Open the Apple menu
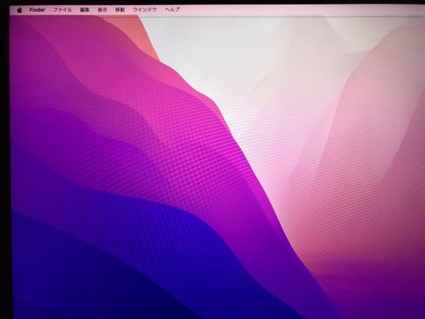 click(x=19, y=10)
